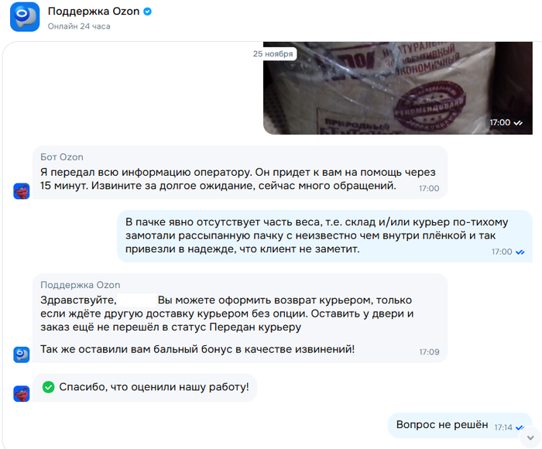Jump to latest messages with the down-arrow button
This screenshot has width=542, height=449.
(530, 437)
